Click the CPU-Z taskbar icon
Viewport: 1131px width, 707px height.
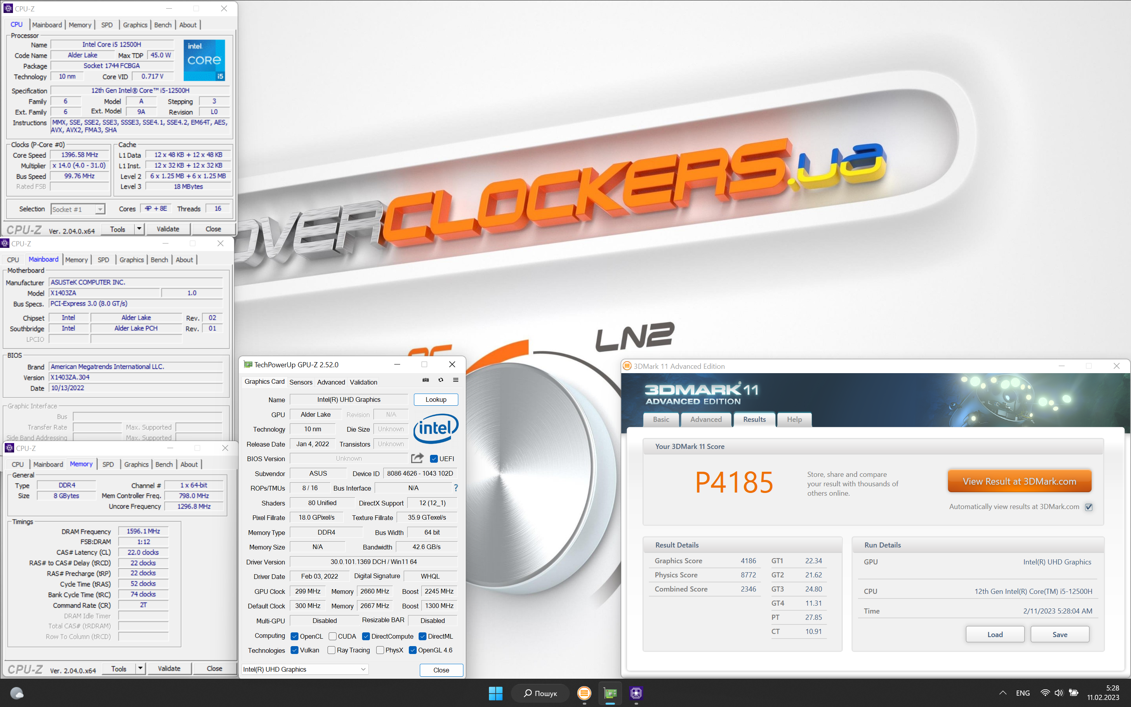tap(636, 693)
